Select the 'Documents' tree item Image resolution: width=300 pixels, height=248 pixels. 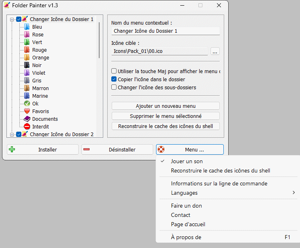click(45, 119)
